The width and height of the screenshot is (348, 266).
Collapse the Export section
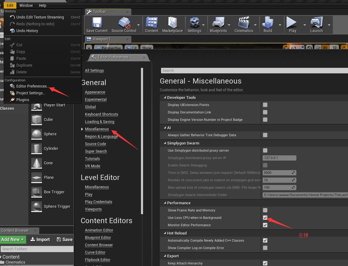(x=165, y=256)
